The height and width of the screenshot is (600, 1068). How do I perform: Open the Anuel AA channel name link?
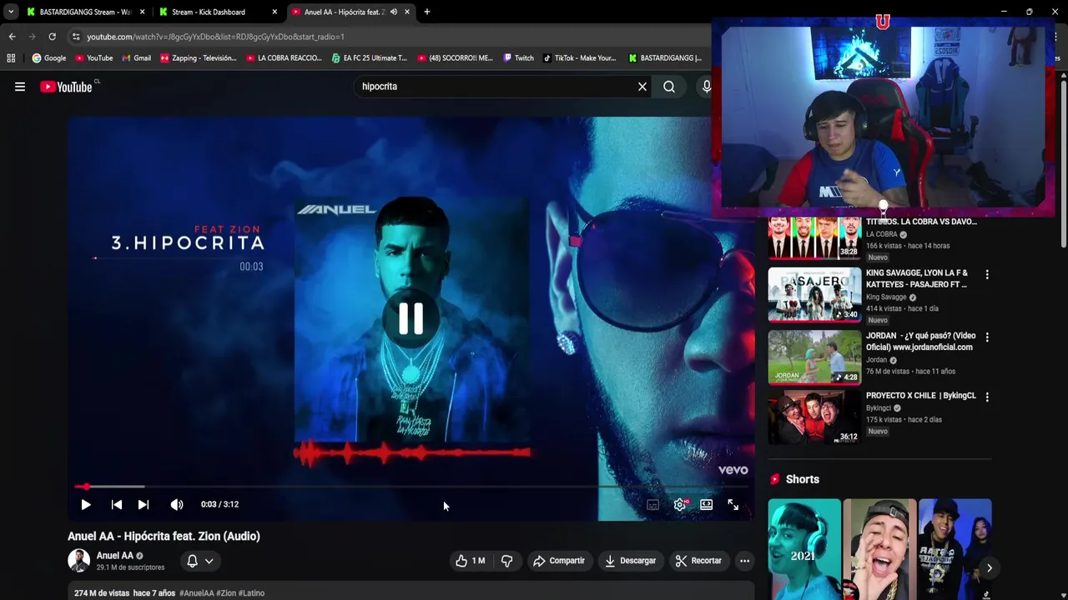click(x=114, y=556)
